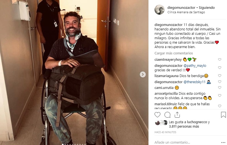Like cami.urrutia's comment heart

[x=220, y=88]
